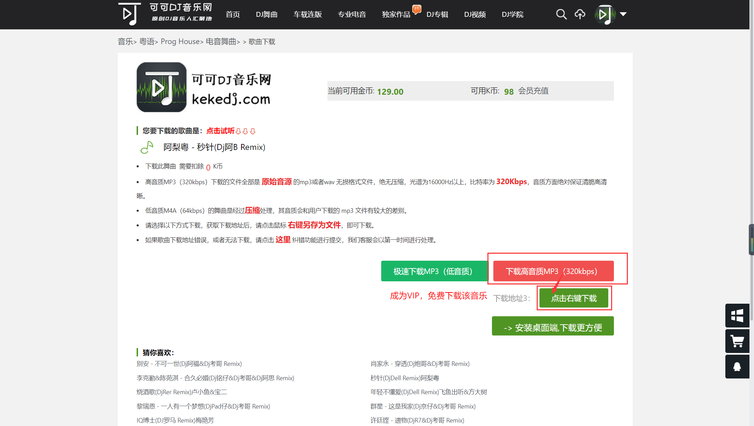Open the DJ视频 menu item
This screenshot has height=426, width=754.
pyautogui.click(x=475, y=14)
